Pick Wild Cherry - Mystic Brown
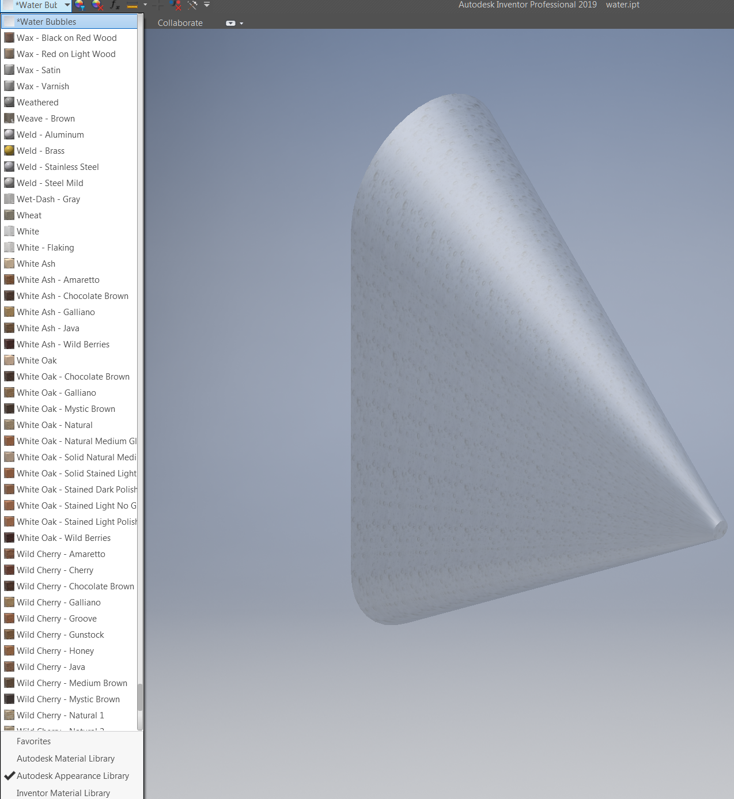 click(69, 699)
